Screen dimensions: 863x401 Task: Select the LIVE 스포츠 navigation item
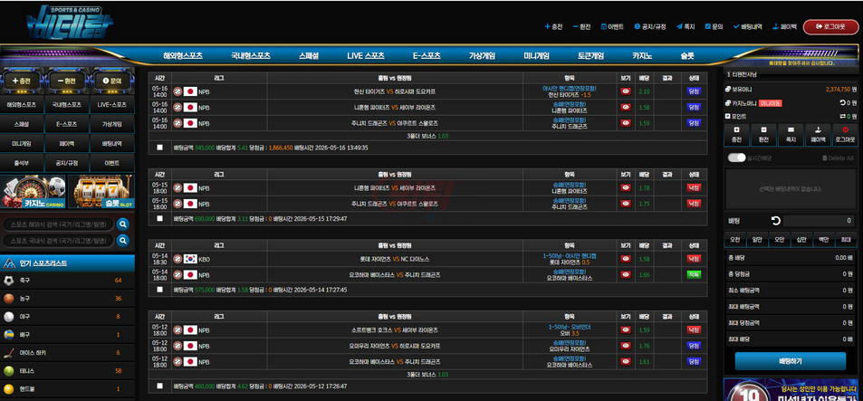click(x=366, y=55)
